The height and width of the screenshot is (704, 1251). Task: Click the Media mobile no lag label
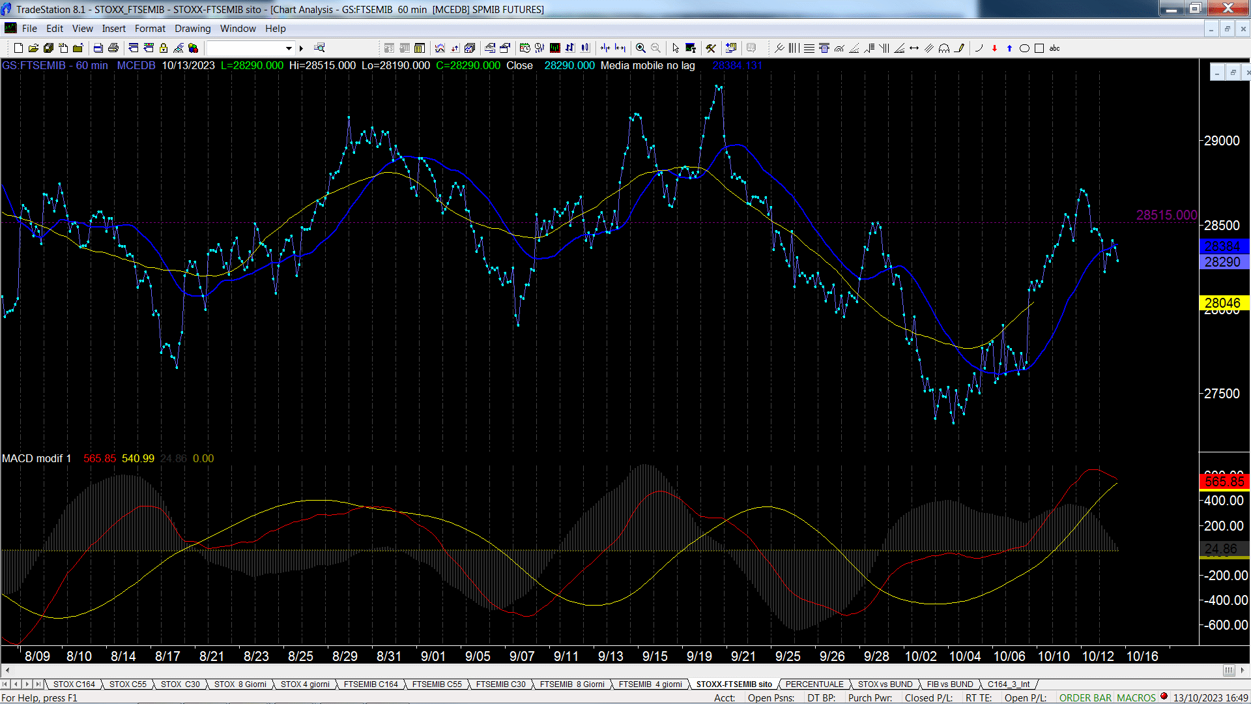coord(648,66)
